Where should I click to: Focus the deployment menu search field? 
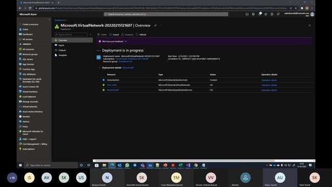[x=71, y=35]
